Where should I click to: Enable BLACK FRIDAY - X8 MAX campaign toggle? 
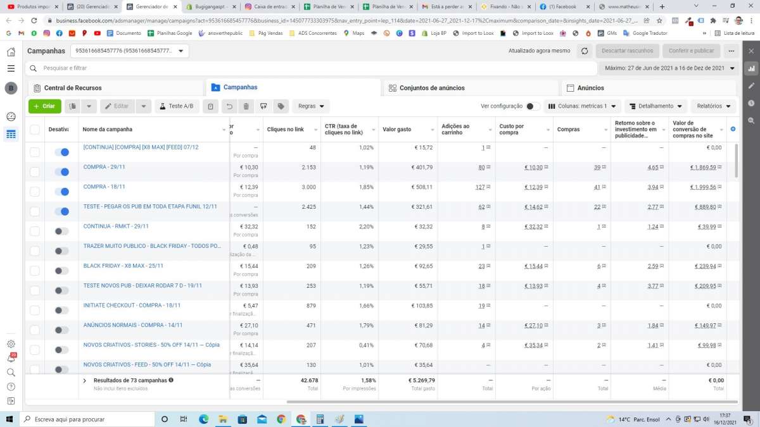61,271
